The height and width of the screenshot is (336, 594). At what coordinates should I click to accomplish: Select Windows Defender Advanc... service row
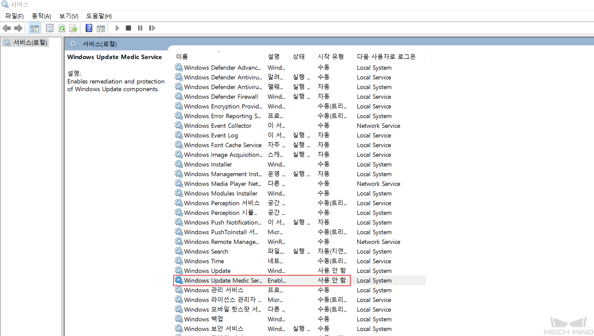point(299,68)
